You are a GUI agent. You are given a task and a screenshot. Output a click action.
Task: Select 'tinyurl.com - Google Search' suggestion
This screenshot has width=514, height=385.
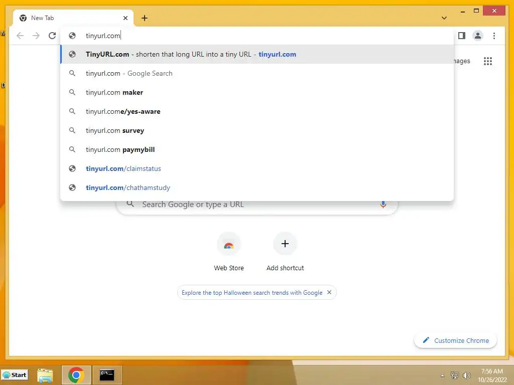pos(257,73)
